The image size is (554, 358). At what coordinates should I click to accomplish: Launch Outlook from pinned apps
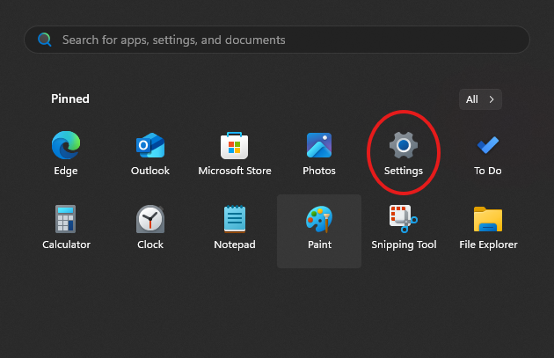click(x=150, y=153)
